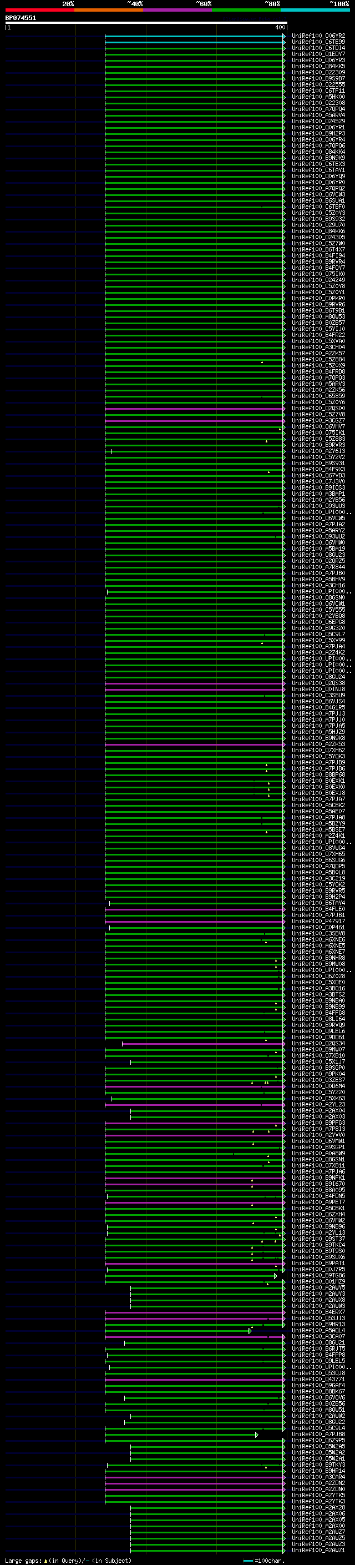Viewport: 355px width, 1565px height.
Task: Select the UniRef100_Q29U70 label
Action: 318,225
